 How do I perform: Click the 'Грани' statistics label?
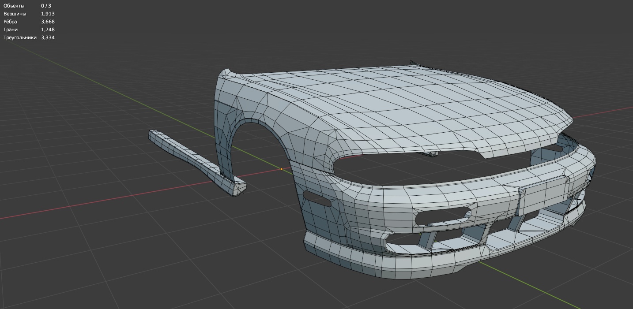click(x=11, y=30)
